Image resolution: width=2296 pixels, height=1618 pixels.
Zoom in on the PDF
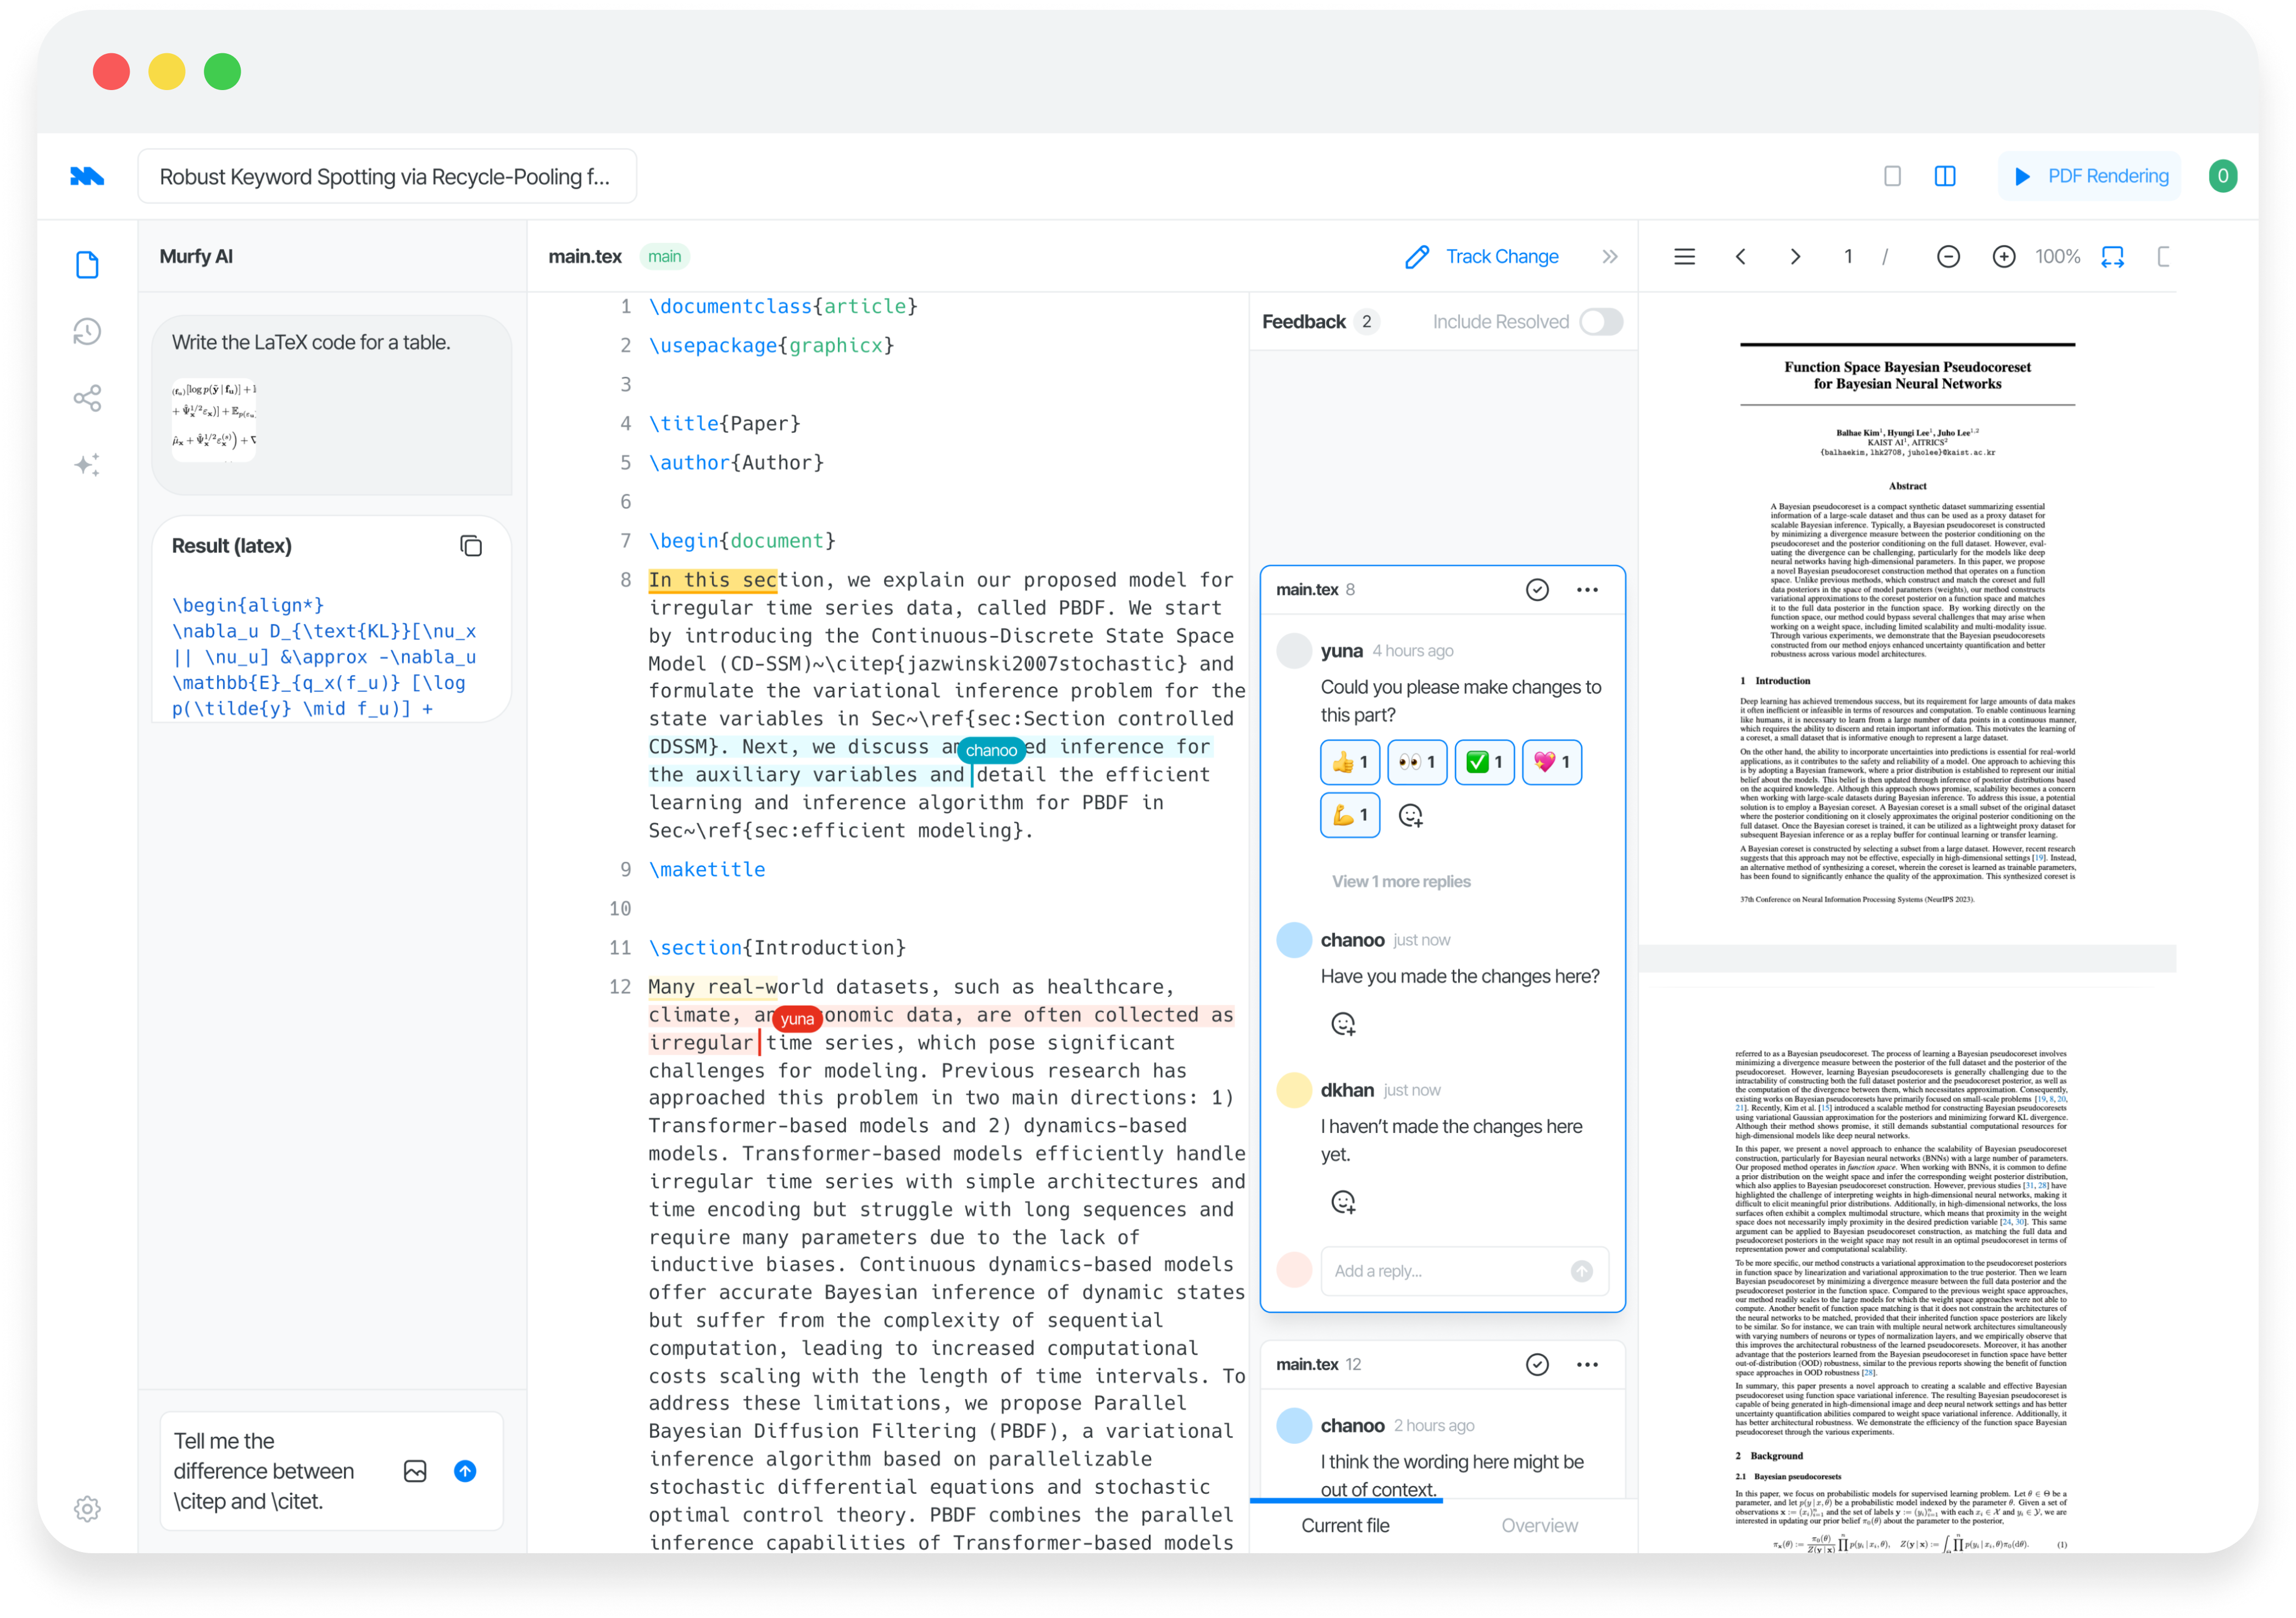2003,257
